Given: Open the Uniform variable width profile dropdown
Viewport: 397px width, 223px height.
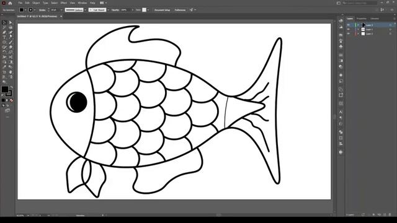Looking at the screenshot, I should tap(85, 10).
